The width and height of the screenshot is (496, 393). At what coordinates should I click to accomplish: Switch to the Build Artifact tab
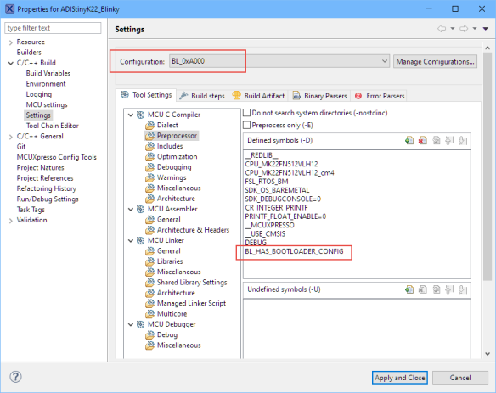[x=259, y=96]
